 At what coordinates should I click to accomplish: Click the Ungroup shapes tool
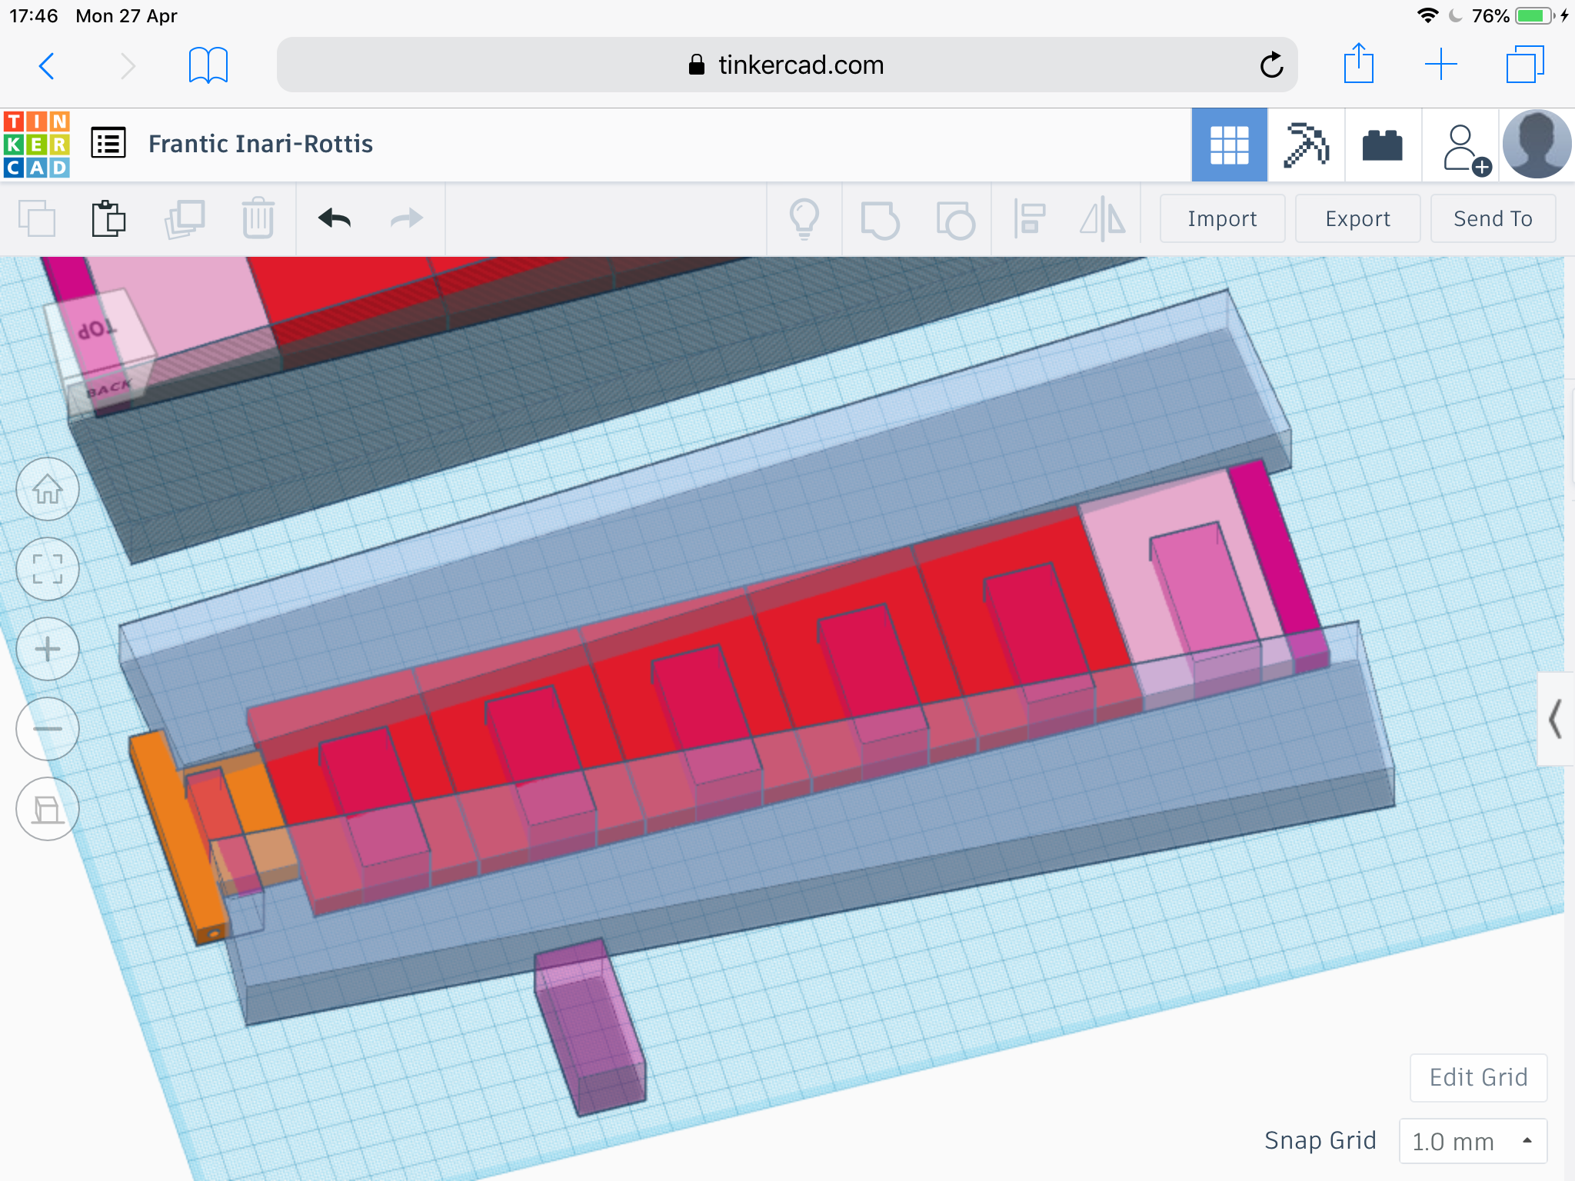pos(955,220)
